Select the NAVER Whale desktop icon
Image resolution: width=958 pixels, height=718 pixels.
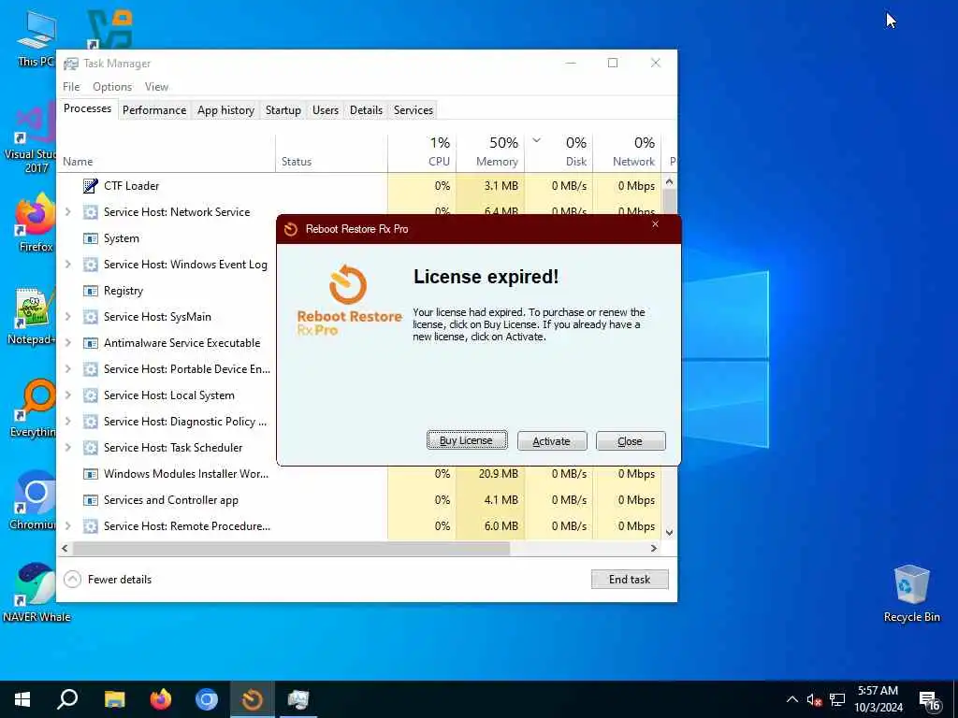pyautogui.click(x=36, y=591)
